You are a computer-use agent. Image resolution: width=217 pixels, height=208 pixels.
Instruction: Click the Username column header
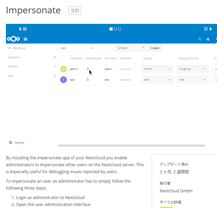tap(76, 58)
